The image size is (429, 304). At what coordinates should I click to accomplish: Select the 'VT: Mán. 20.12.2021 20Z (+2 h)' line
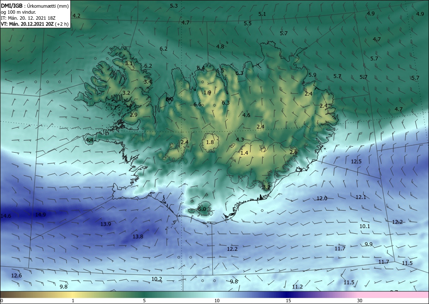34,24
